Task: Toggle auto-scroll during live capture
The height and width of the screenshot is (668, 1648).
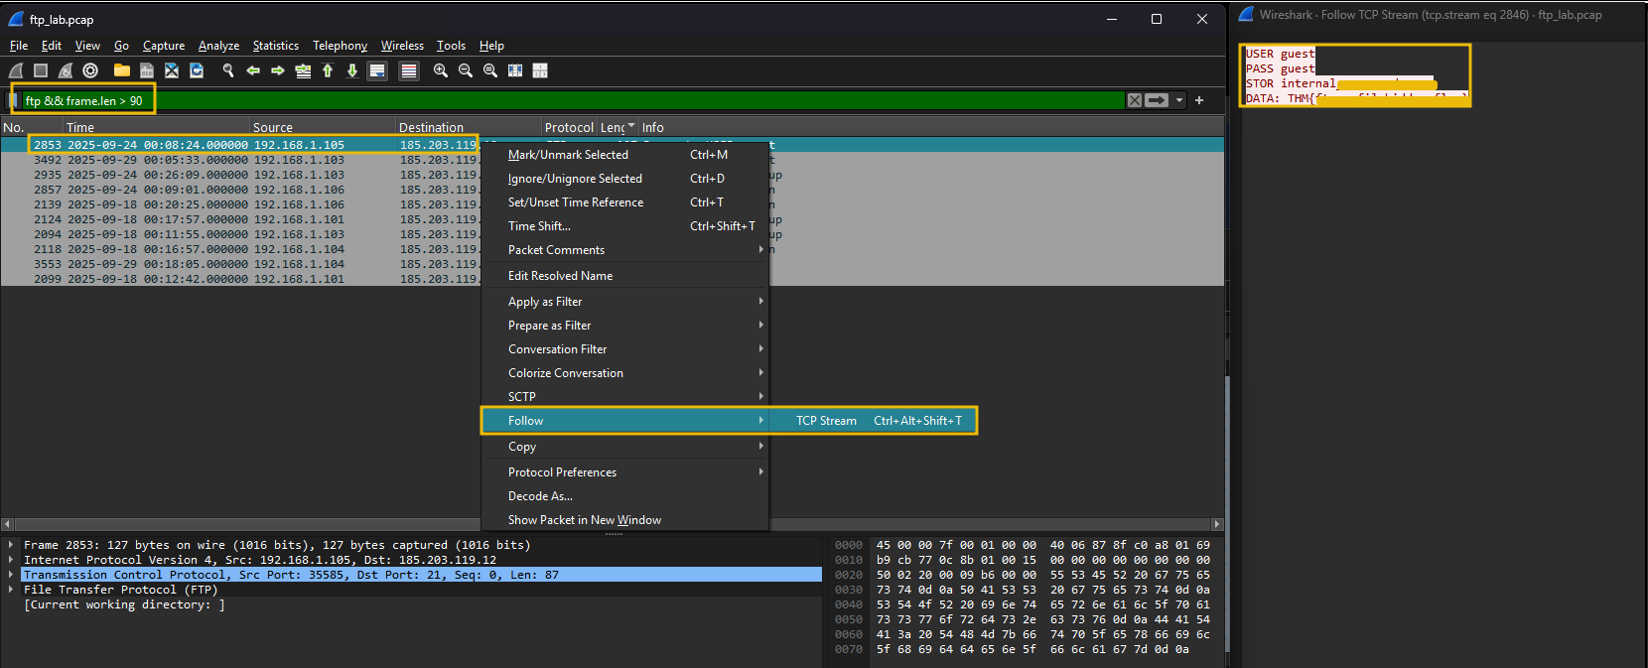Action: [x=377, y=70]
